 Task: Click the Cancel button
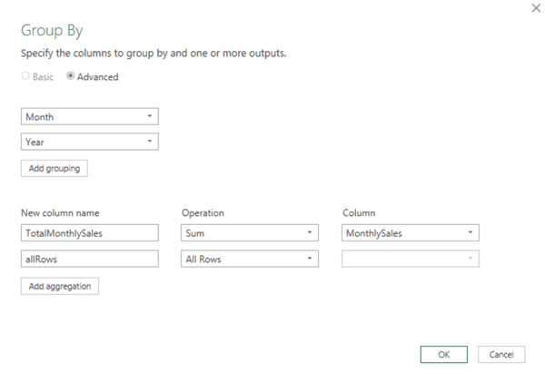501,354
